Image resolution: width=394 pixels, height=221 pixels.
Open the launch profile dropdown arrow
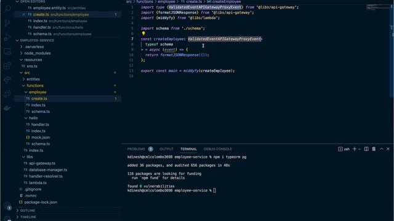(360, 149)
